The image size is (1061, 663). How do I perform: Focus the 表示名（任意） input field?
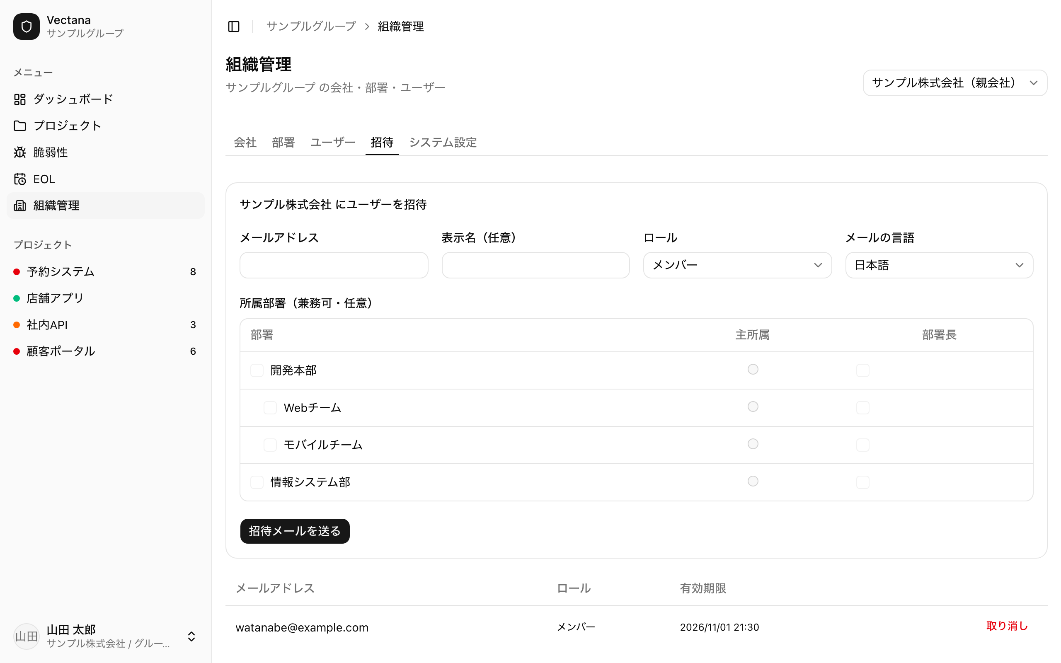coord(535,265)
